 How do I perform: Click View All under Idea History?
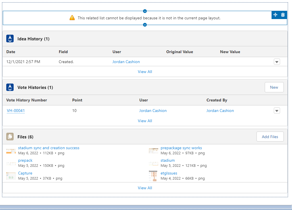(x=145, y=72)
